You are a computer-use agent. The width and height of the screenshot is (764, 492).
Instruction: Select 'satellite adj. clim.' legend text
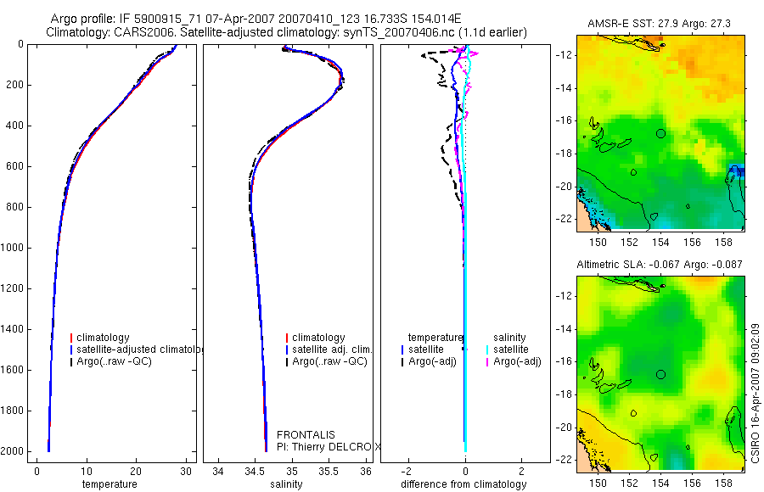(x=332, y=349)
